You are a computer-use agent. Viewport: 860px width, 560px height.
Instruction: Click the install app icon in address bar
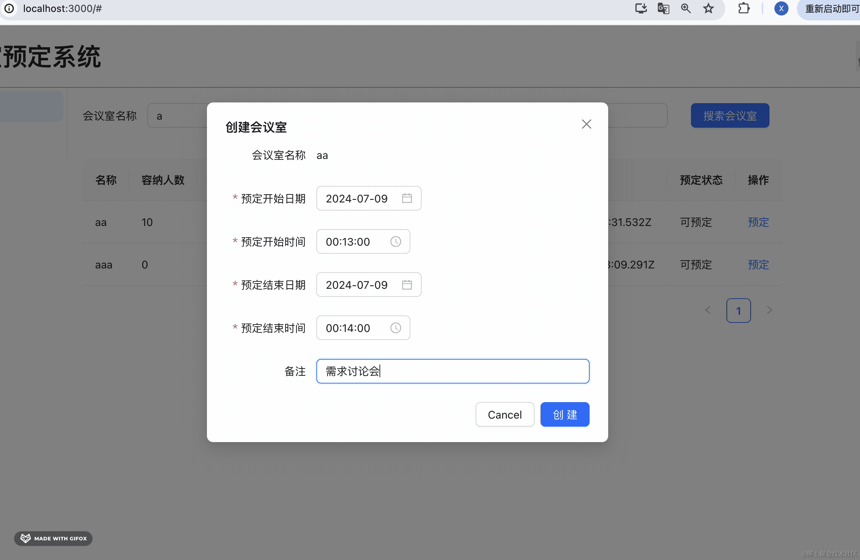coord(641,8)
